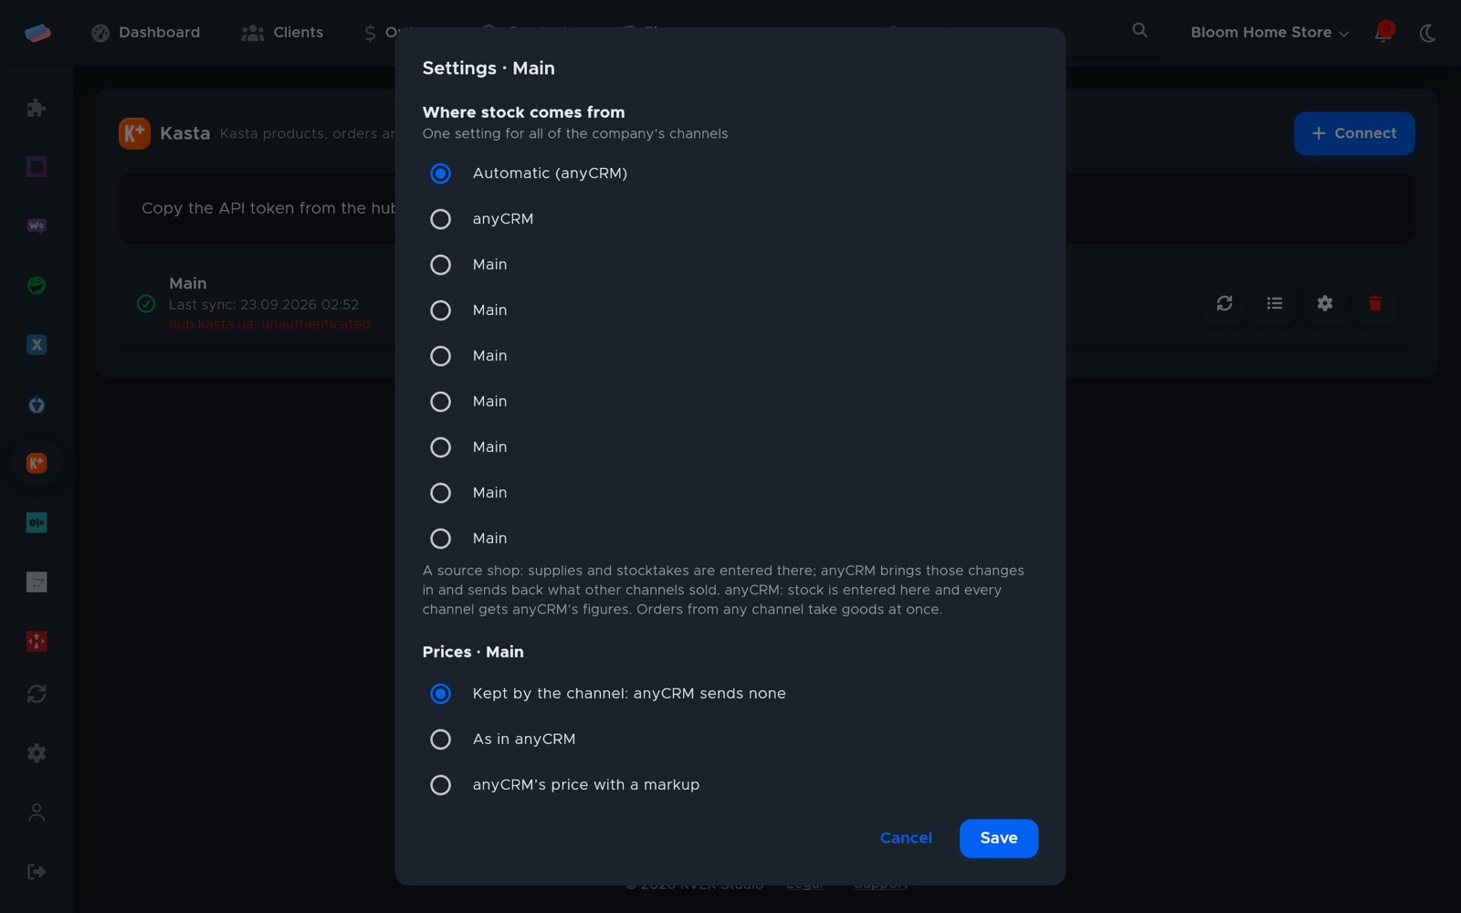Open the user profile icon in sidebar
1461x913 pixels.
(x=37, y=813)
